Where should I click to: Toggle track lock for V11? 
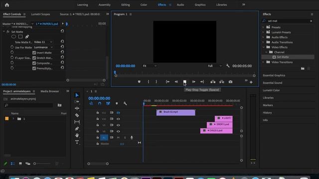pyautogui.click(x=98, y=113)
